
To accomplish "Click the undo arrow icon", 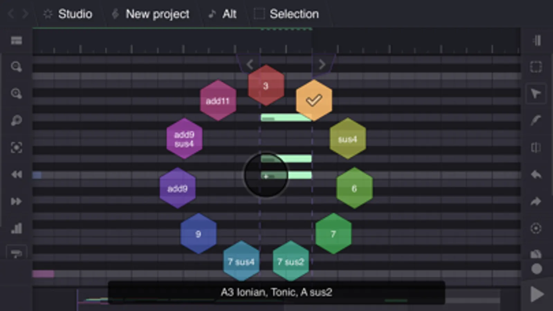I will pyautogui.click(x=536, y=175).
